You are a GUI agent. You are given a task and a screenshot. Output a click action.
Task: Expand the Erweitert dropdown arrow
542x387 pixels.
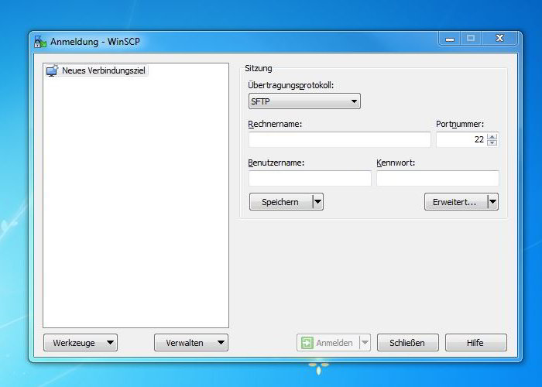(x=493, y=202)
